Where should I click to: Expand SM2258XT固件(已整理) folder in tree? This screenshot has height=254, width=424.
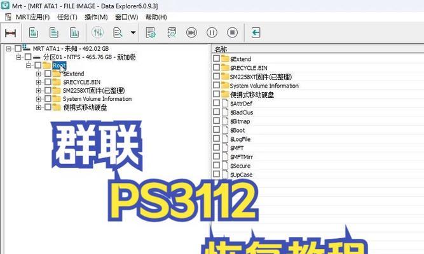pyautogui.click(x=38, y=91)
